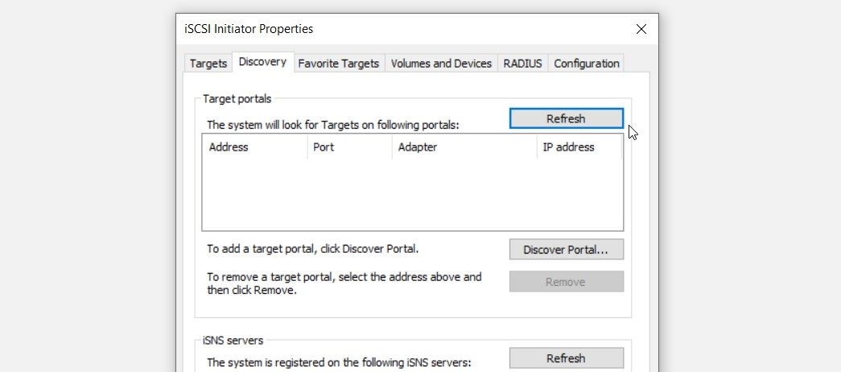Go to Volumes and Devices tab
This screenshot has height=372, width=841.
coord(441,64)
